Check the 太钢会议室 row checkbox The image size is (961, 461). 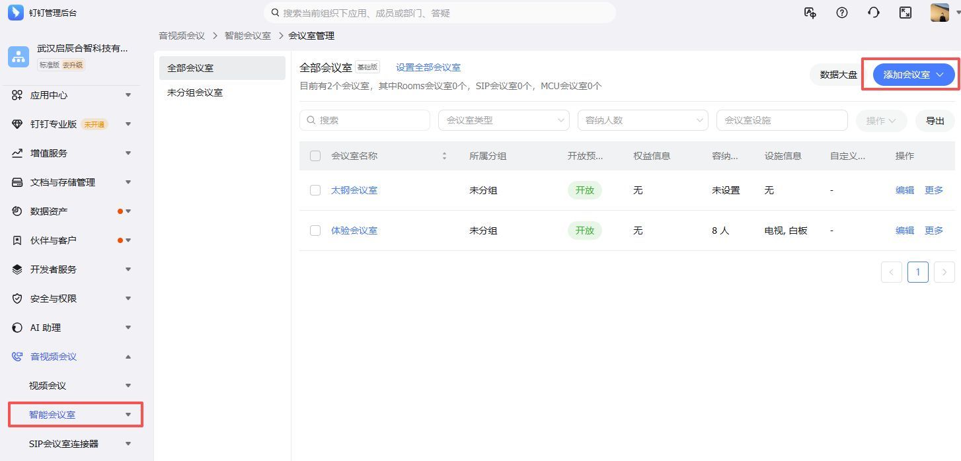point(315,190)
